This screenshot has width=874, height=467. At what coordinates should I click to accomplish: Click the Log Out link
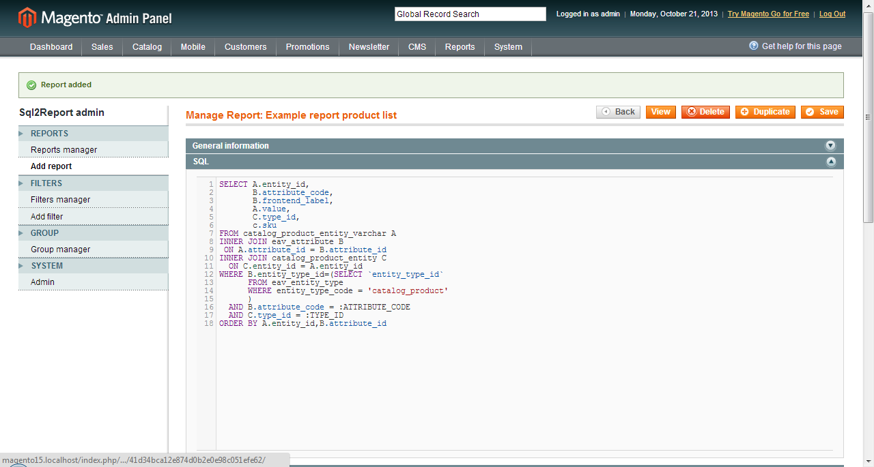click(x=832, y=14)
